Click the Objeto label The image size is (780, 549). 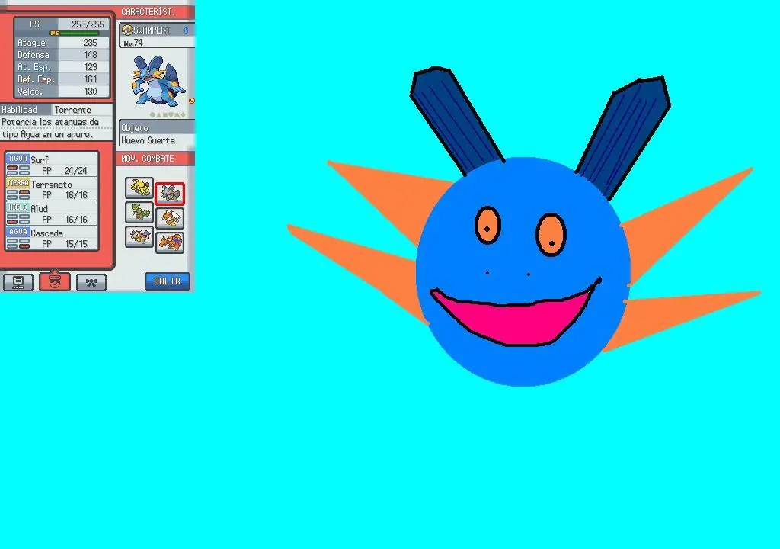pyautogui.click(x=134, y=128)
